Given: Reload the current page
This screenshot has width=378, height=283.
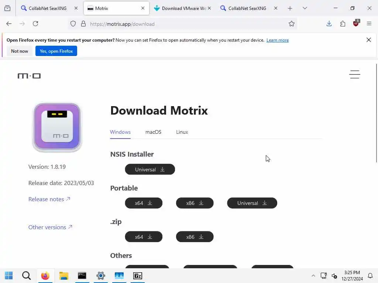Looking at the screenshot, I should coord(35,24).
